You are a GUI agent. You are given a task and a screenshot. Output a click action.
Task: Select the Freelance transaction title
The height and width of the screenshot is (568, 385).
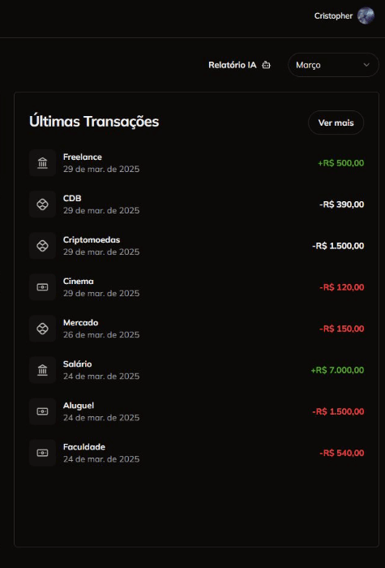pyautogui.click(x=83, y=157)
